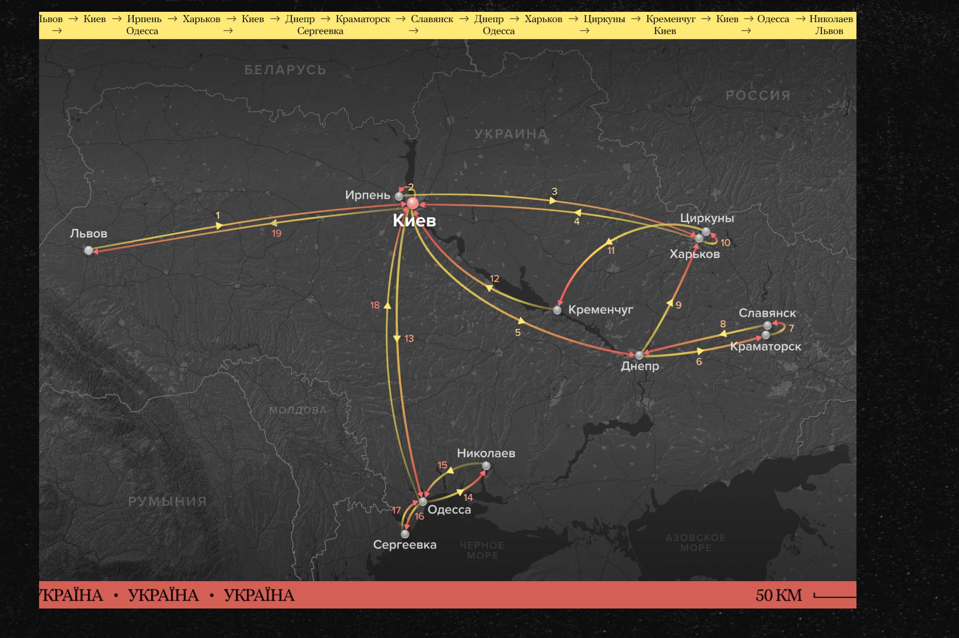Image resolution: width=959 pixels, height=638 pixels.
Task: Click the Одесса city marker
Action: 423,501
